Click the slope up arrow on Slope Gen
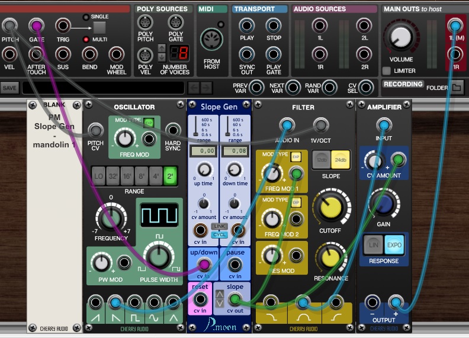 pyautogui.click(x=219, y=294)
